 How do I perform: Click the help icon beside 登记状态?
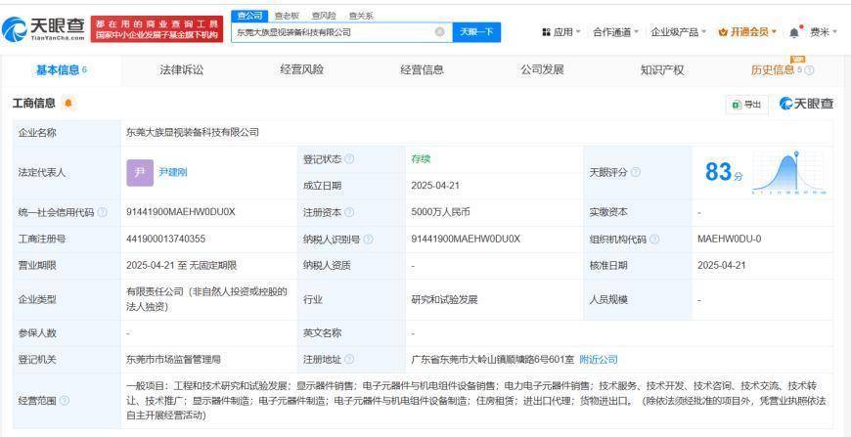(x=349, y=159)
